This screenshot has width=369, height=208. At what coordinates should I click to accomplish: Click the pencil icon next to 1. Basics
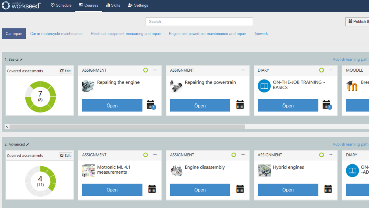point(21,60)
